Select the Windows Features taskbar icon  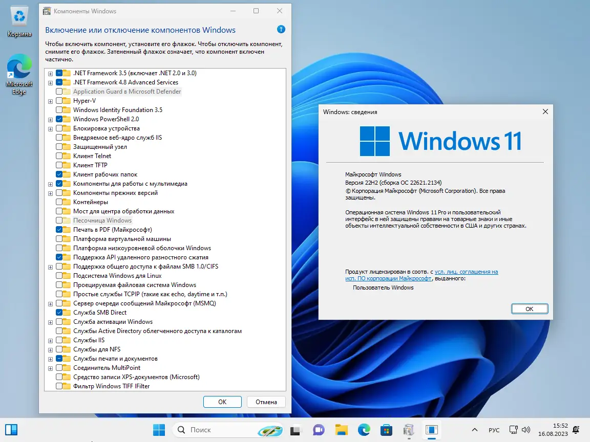click(x=409, y=430)
